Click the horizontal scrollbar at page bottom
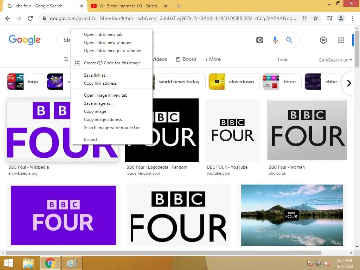The image size is (360, 270). [163, 253]
